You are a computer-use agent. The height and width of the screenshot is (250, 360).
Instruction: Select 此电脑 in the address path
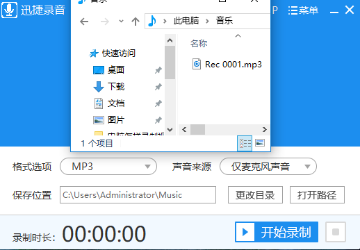pyautogui.click(x=186, y=21)
